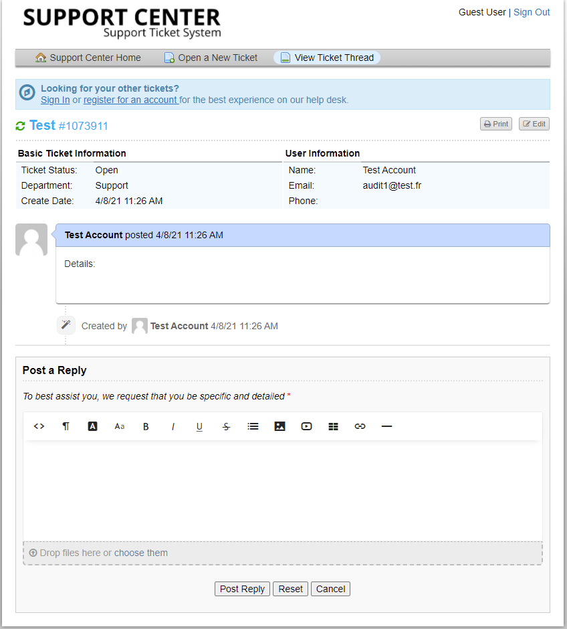Toggle italic formatting in reply editor
Image resolution: width=567 pixels, height=629 pixels.
[x=173, y=426]
